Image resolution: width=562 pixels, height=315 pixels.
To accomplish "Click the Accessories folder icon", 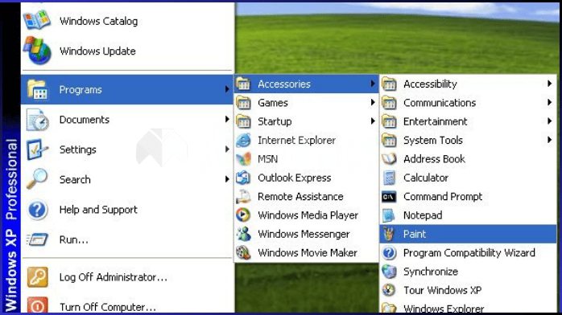I will coord(243,84).
